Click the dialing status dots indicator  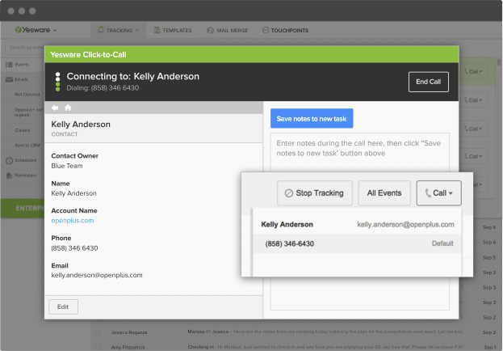(58, 82)
